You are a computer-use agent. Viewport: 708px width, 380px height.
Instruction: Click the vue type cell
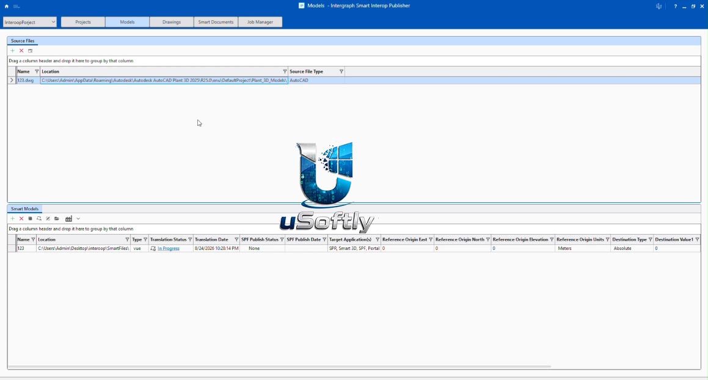coord(139,249)
